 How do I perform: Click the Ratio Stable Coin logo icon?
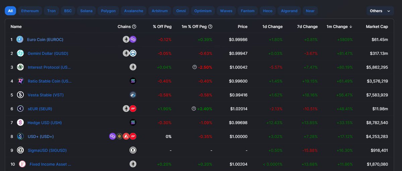(20, 81)
